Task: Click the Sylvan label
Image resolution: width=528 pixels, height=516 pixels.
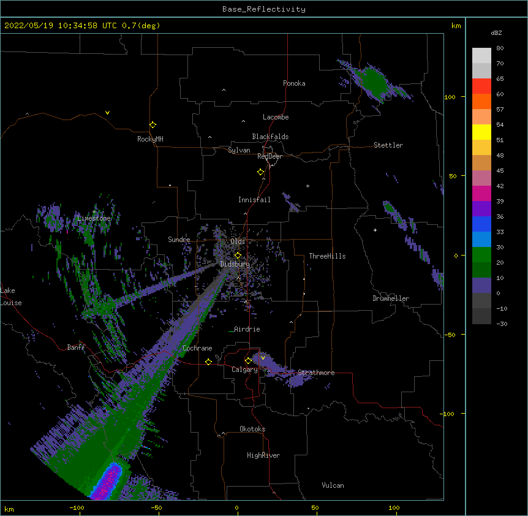Action: [x=239, y=150]
